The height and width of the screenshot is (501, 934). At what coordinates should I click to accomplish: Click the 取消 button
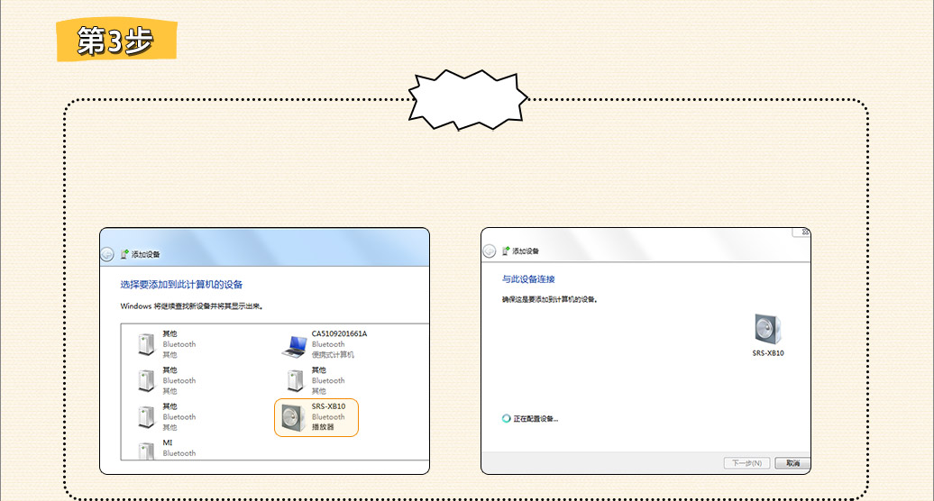click(792, 463)
